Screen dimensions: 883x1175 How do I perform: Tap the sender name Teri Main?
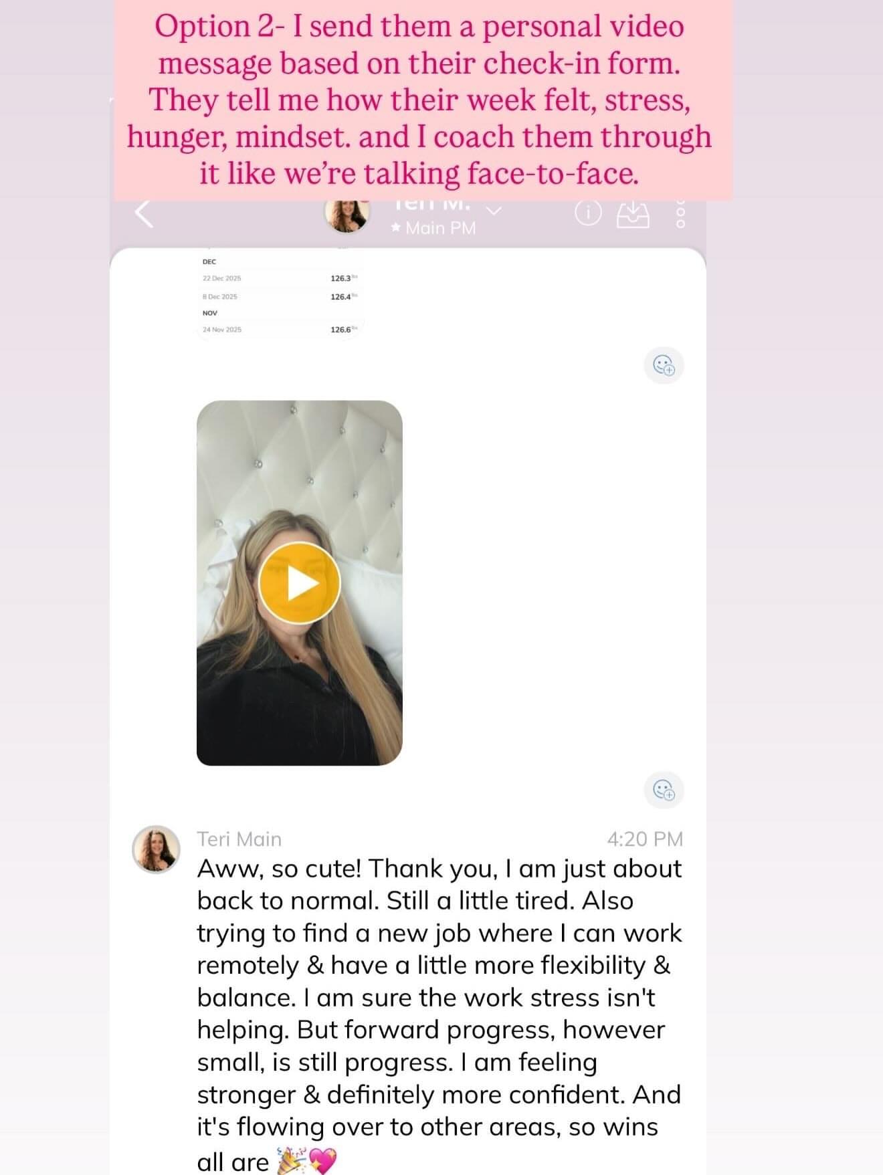239,839
